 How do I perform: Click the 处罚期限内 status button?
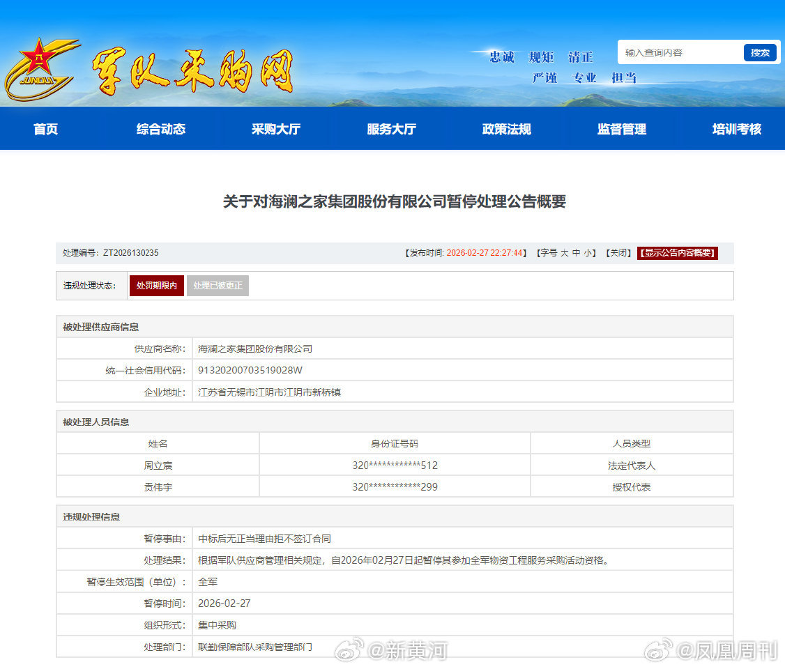156,285
